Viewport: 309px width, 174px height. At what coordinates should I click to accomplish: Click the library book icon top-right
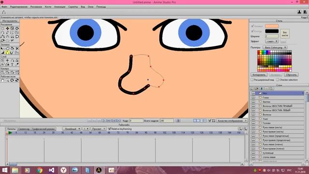(x=305, y=12)
